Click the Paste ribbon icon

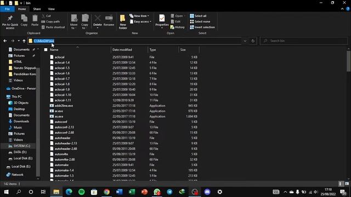point(35,21)
